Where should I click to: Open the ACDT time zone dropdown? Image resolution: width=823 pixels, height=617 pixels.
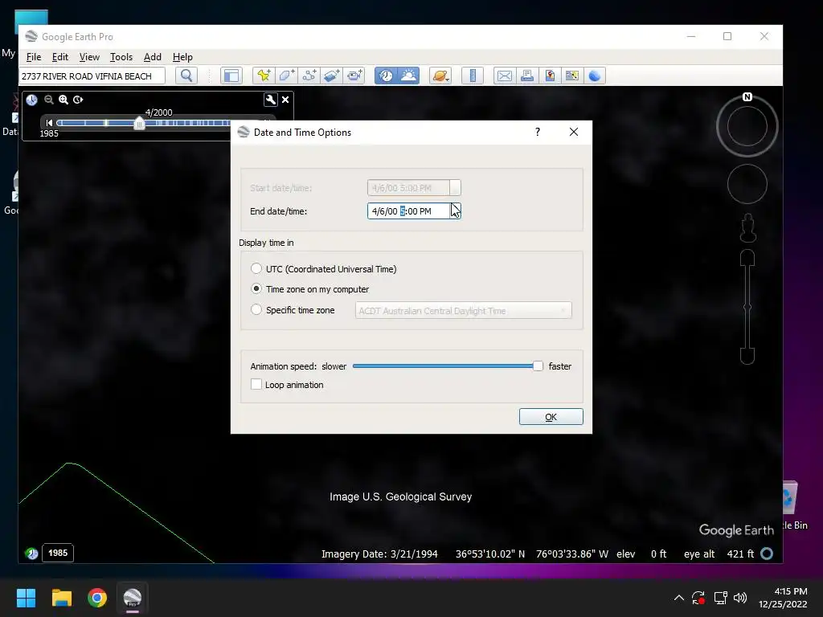(464, 311)
